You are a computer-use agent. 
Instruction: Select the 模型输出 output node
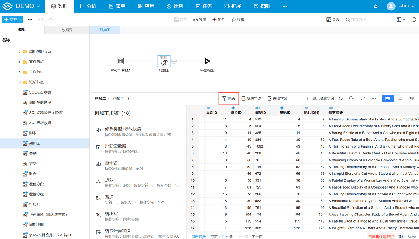(x=207, y=61)
